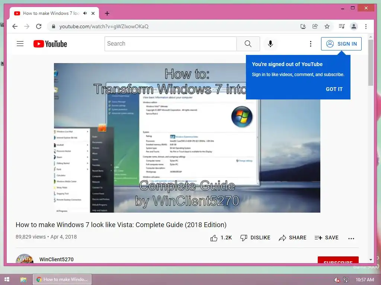The height and width of the screenshot is (285, 381).
Task: Open more actions ellipsis under video
Action: click(x=351, y=239)
